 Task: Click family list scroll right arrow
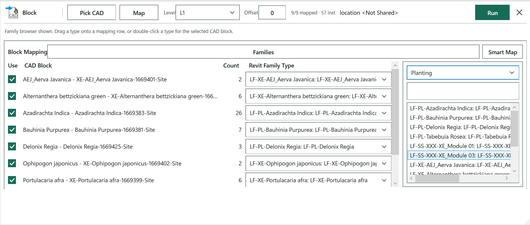[x=507, y=178]
